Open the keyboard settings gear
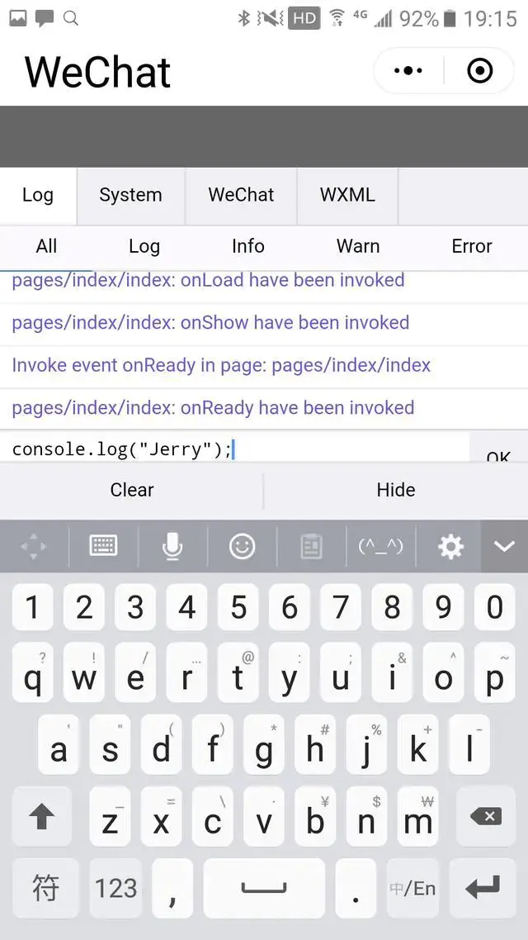Image resolution: width=528 pixels, height=940 pixels. (x=450, y=546)
